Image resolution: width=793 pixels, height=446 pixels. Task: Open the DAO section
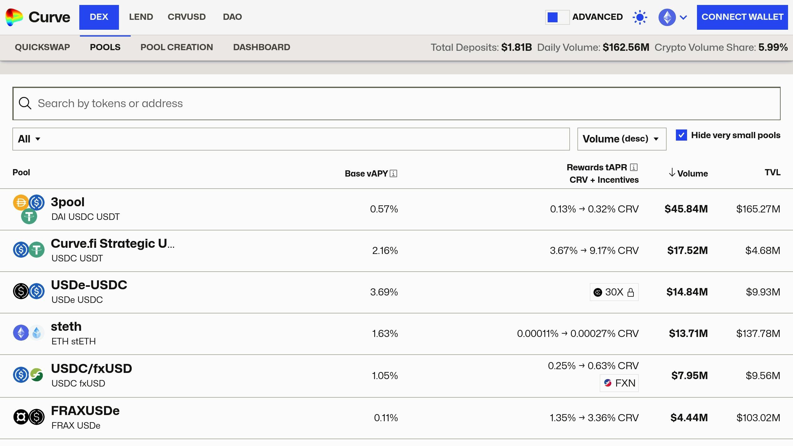click(x=232, y=17)
